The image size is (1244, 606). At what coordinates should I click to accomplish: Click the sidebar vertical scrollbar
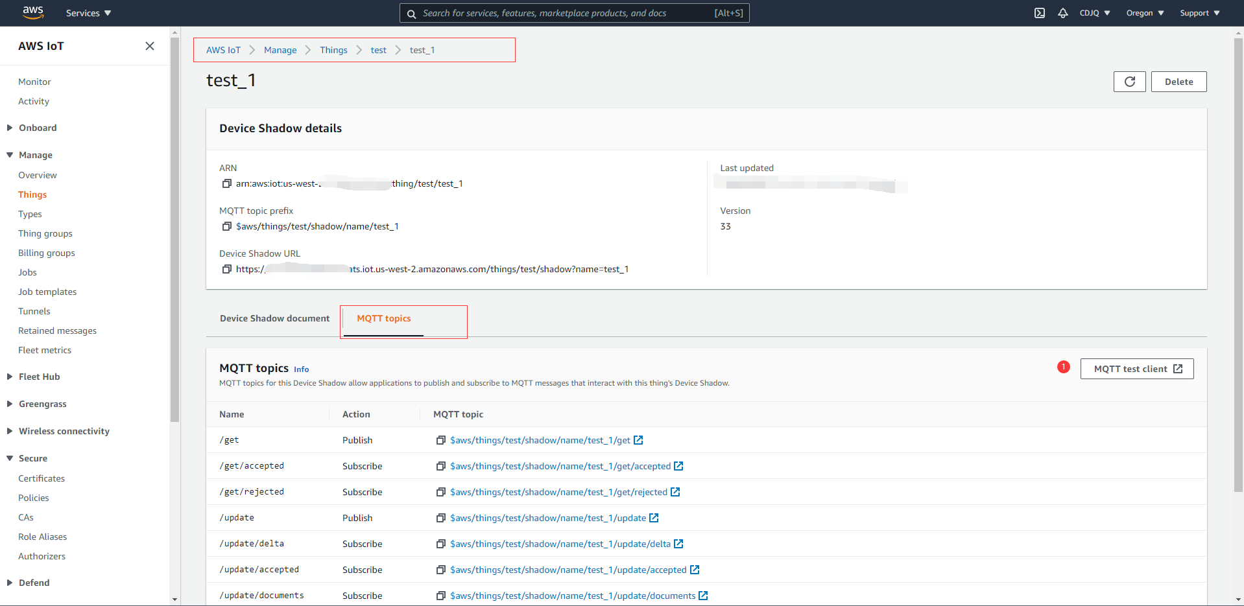tap(174, 230)
